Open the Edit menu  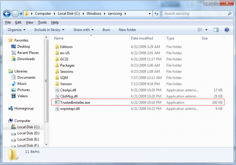(x=18, y=22)
